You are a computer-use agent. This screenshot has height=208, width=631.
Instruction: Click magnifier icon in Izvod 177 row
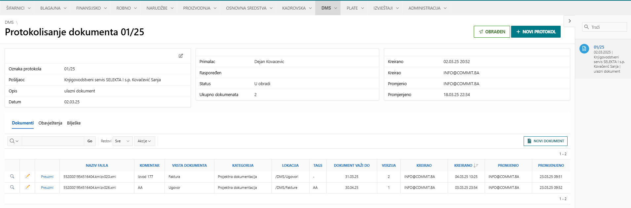point(12,176)
